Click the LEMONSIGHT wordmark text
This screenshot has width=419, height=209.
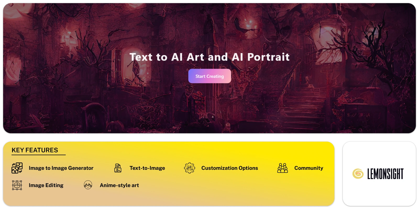[385, 174]
